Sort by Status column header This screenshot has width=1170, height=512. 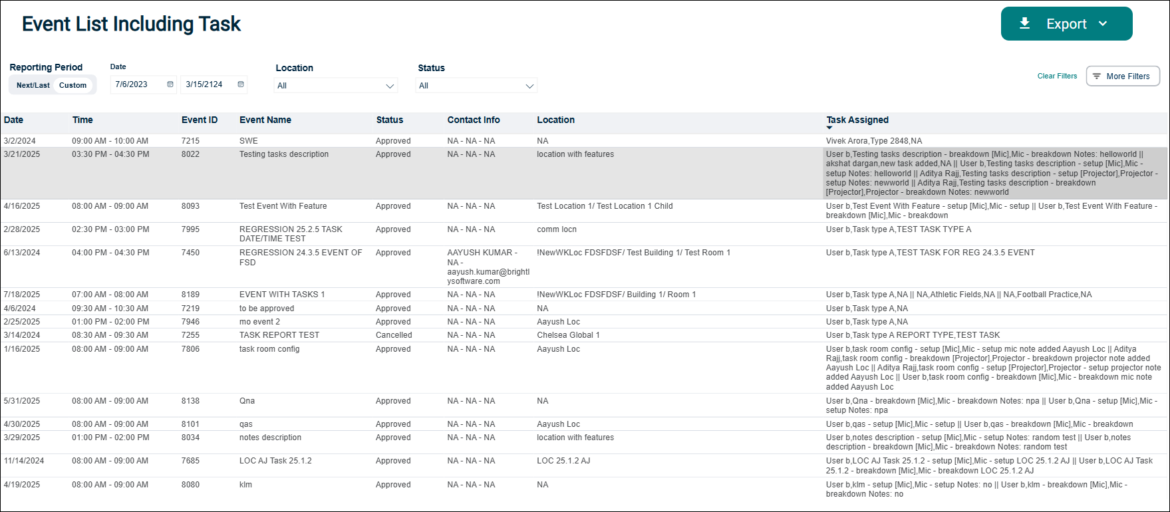390,120
